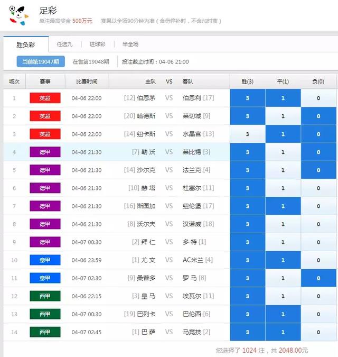The width and height of the screenshot is (338, 357).
Task: Toggle the loss (0) option for 勒沃 vs 莱比锡
Action: point(318,152)
